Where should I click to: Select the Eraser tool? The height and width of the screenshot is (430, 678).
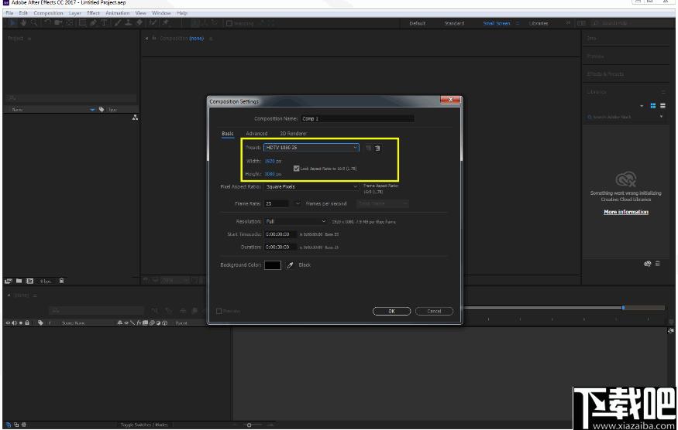pyautogui.click(x=139, y=23)
